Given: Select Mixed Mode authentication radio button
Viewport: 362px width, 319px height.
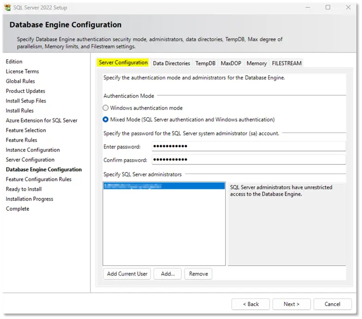Looking at the screenshot, I should click(105, 119).
